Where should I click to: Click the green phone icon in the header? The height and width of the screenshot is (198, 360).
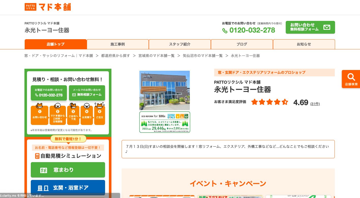(x=225, y=31)
